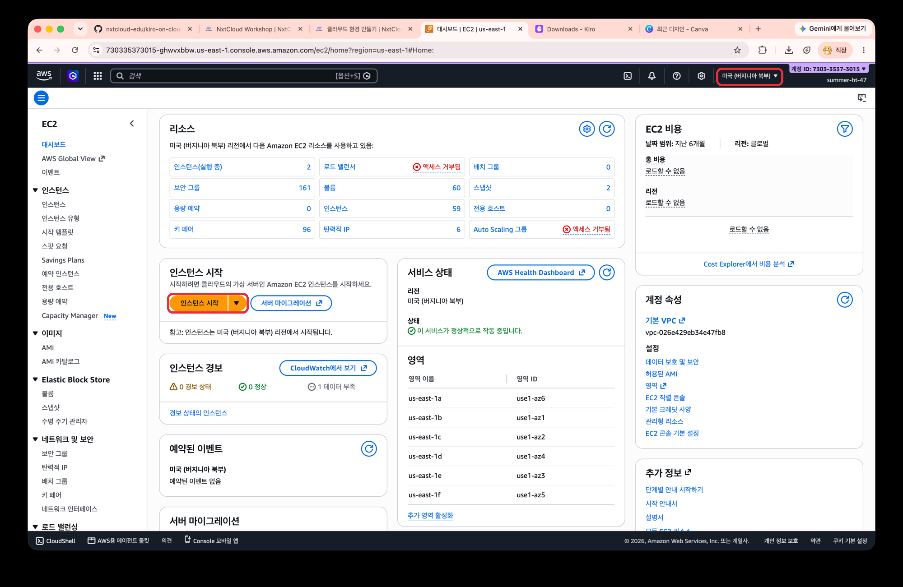903x587 pixels.
Task: Refresh the 리소스 panel
Action: (607, 129)
